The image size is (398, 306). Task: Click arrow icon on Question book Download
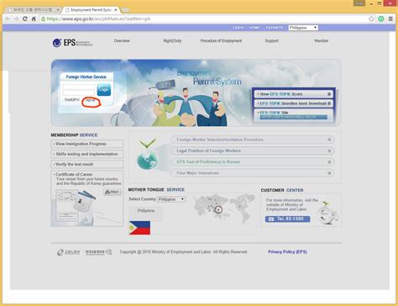329,103
